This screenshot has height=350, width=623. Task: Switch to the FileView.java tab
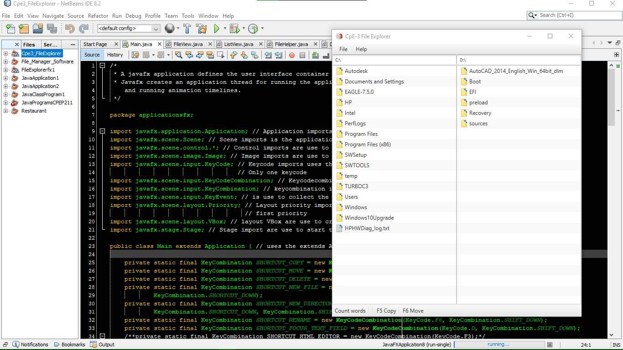point(188,44)
